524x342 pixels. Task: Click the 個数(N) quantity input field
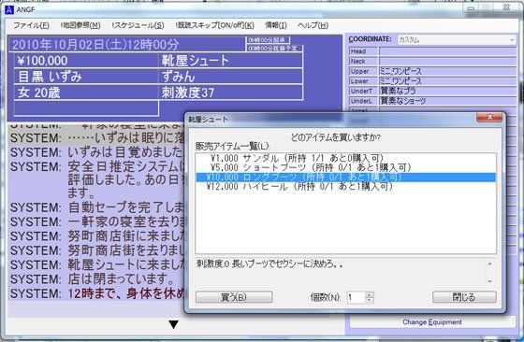point(357,297)
